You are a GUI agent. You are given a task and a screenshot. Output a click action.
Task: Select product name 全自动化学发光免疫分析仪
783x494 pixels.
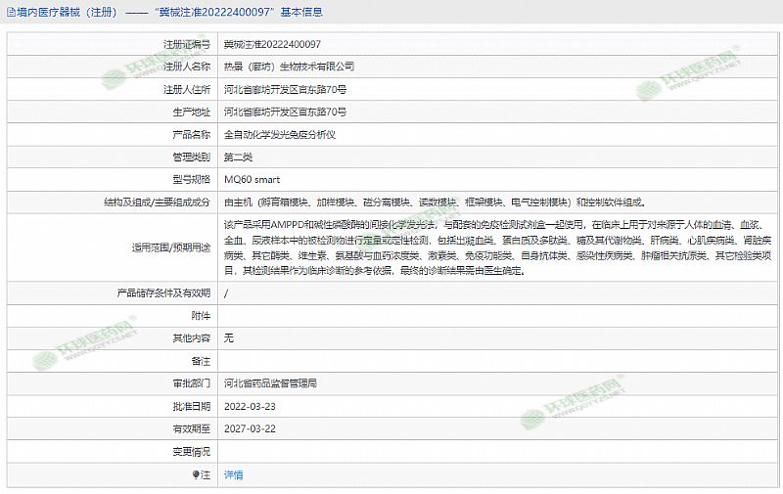coord(280,135)
